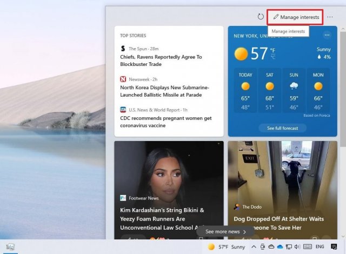Select SAT forecast column
This screenshot has width=346, height=254.
tap(270, 90)
